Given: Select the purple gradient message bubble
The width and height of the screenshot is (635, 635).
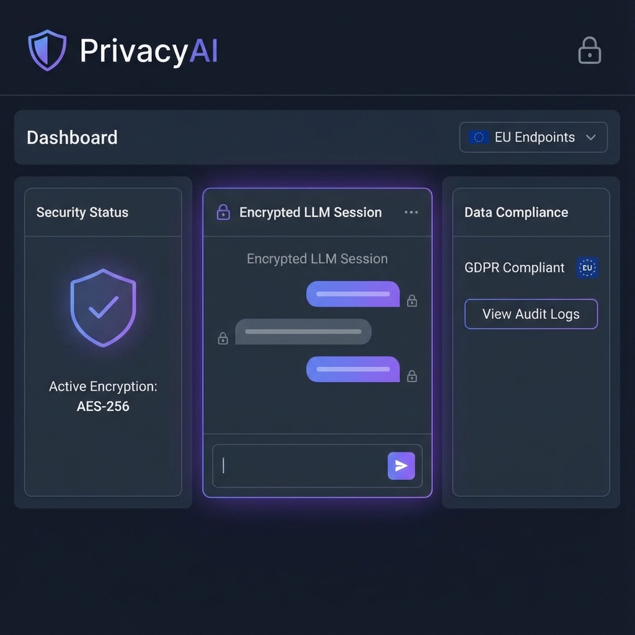Looking at the screenshot, I should tap(352, 294).
